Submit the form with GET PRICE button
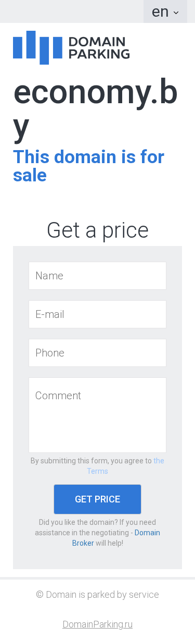The height and width of the screenshot is (639, 195). pos(97,499)
